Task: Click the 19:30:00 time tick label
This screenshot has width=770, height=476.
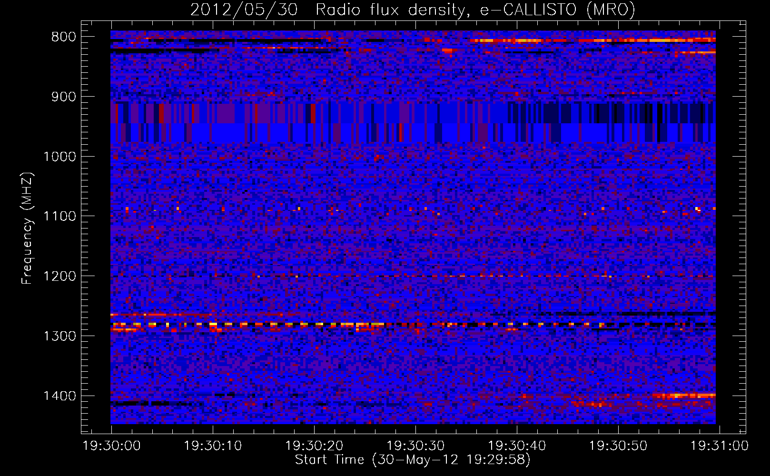Action: [112, 446]
